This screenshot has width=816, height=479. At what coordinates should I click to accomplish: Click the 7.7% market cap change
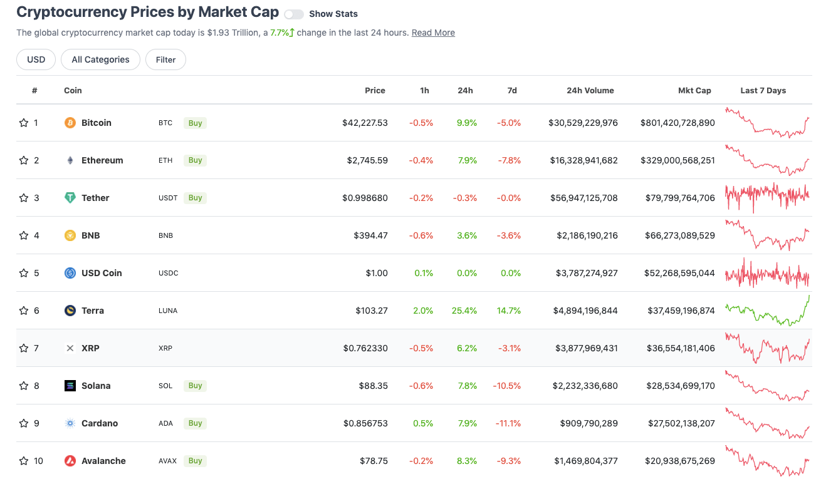click(282, 33)
